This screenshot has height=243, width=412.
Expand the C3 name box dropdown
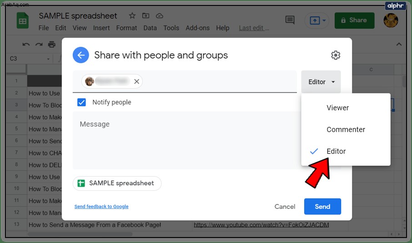coord(48,59)
